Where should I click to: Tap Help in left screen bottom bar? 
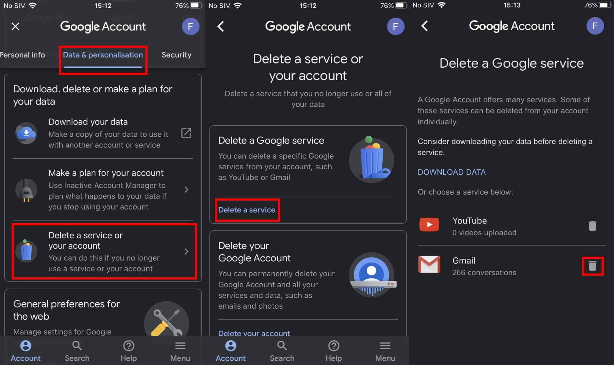point(129,351)
